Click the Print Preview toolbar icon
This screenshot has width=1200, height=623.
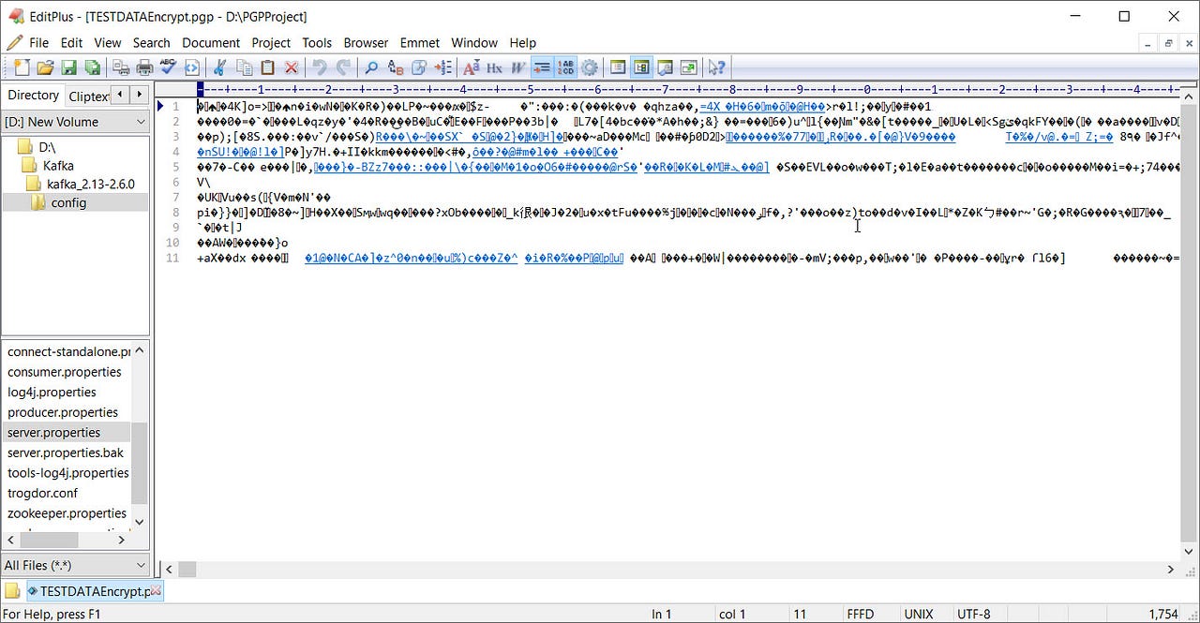[121, 67]
